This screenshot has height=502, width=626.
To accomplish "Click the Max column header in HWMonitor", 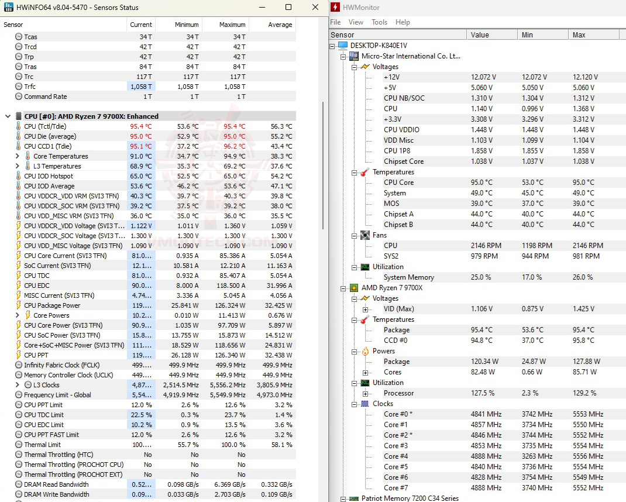I will point(594,35).
